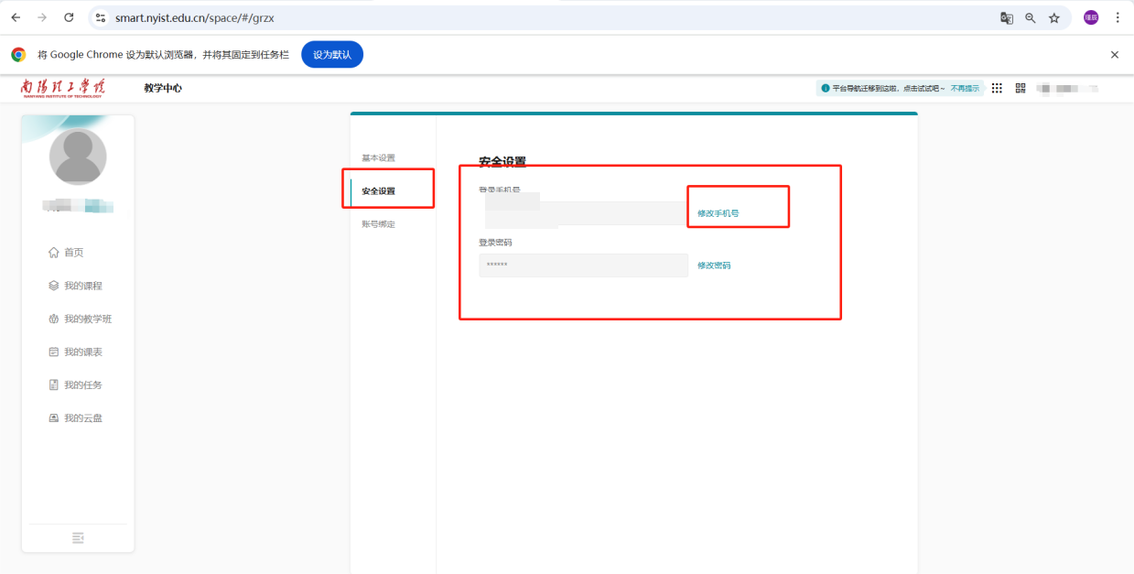This screenshot has height=574, width=1134.
Task: Open the Chrome three-dot menu
Action: [x=1118, y=18]
